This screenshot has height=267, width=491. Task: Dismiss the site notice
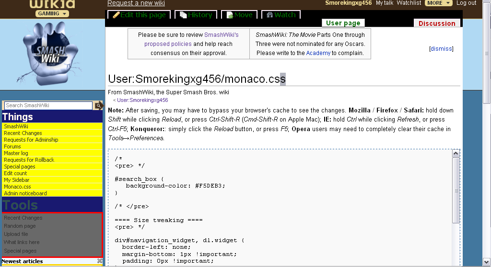click(x=441, y=49)
